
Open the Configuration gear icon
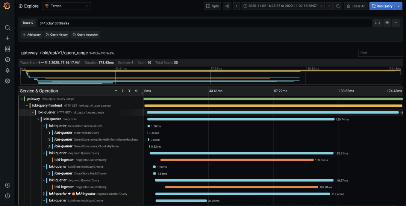8,81
